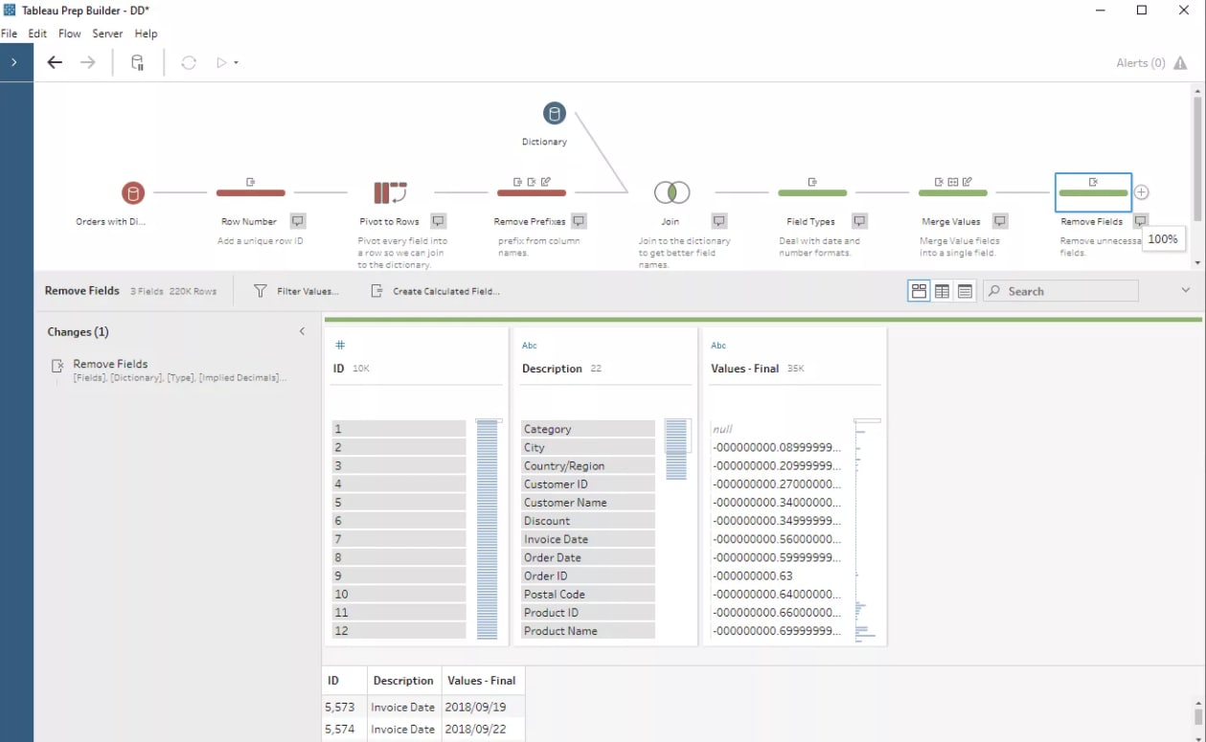Open the Flow menu

pyautogui.click(x=70, y=34)
